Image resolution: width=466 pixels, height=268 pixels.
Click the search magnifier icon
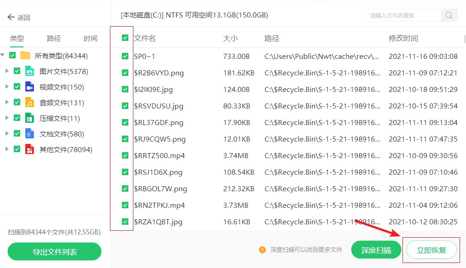449,15
